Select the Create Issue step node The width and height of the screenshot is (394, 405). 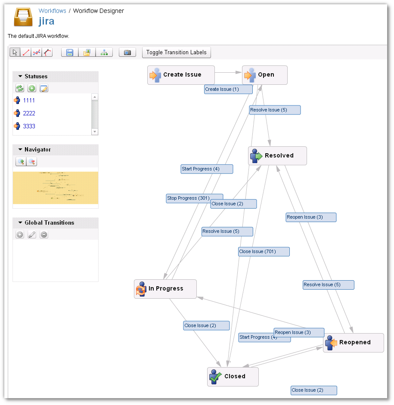pos(181,75)
